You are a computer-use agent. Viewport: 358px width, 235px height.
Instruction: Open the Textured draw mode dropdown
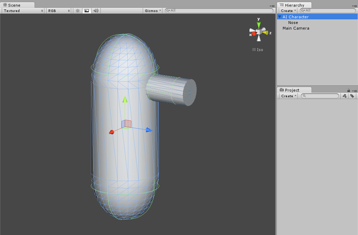click(23, 11)
